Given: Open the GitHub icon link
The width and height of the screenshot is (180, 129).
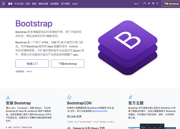Looking at the screenshot, I should (x=145, y=3).
